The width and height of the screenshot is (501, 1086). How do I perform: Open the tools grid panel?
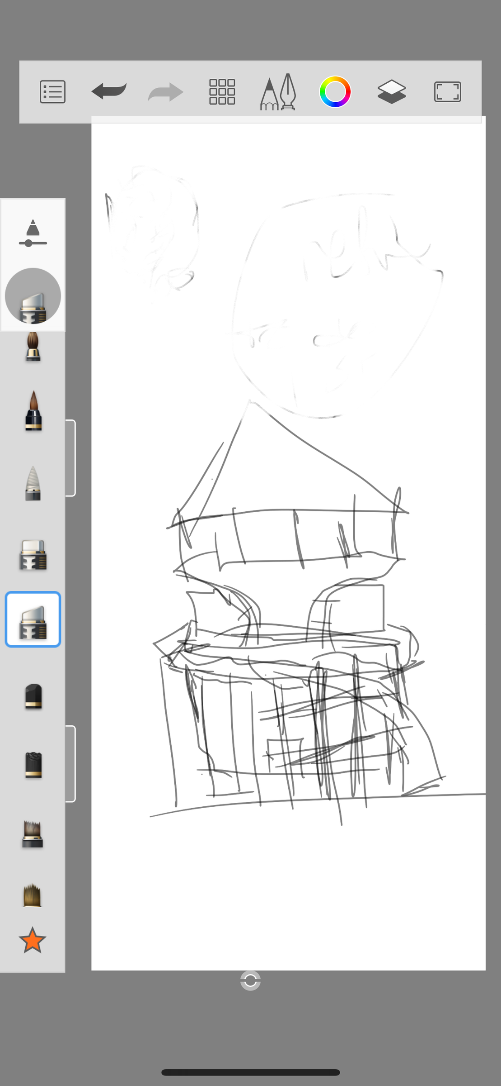click(x=222, y=92)
